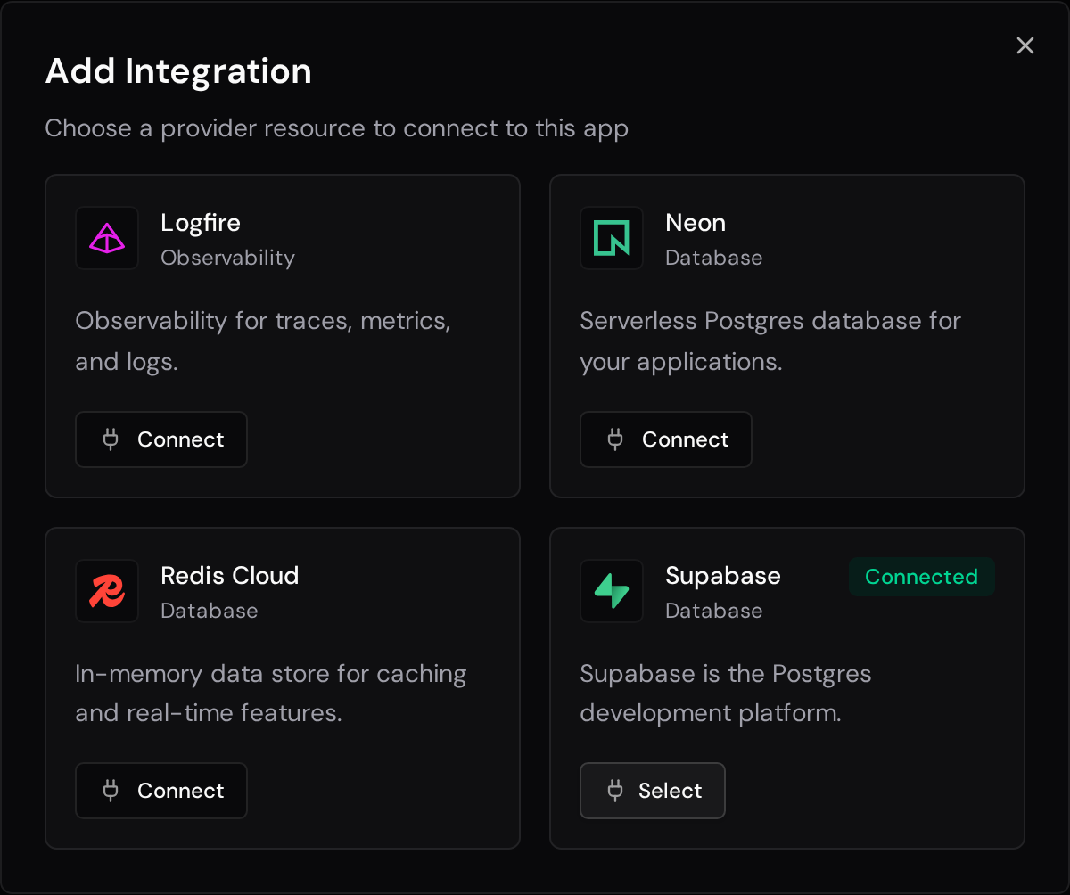Click the Database label under Neon
Image resolution: width=1070 pixels, height=895 pixels.
(x=714, y=258)
